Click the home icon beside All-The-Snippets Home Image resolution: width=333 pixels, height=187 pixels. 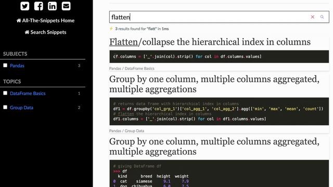point(19,21)
